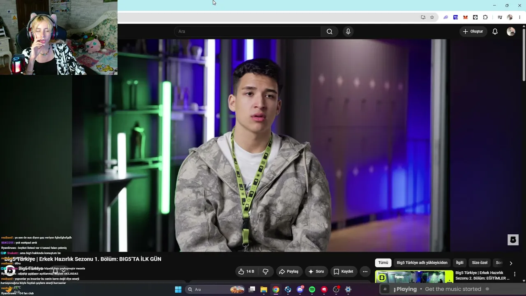
Task: Open the black-and-white B browser extension
Action: pyautogui.click(x=475, y=17)
